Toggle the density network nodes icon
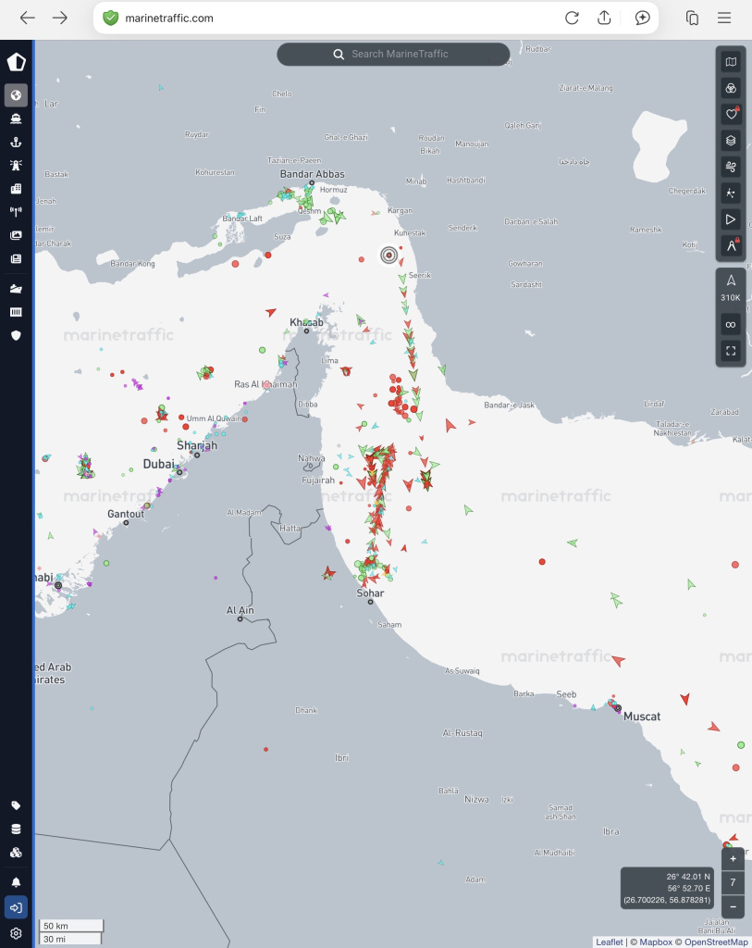 pos(731,193)
